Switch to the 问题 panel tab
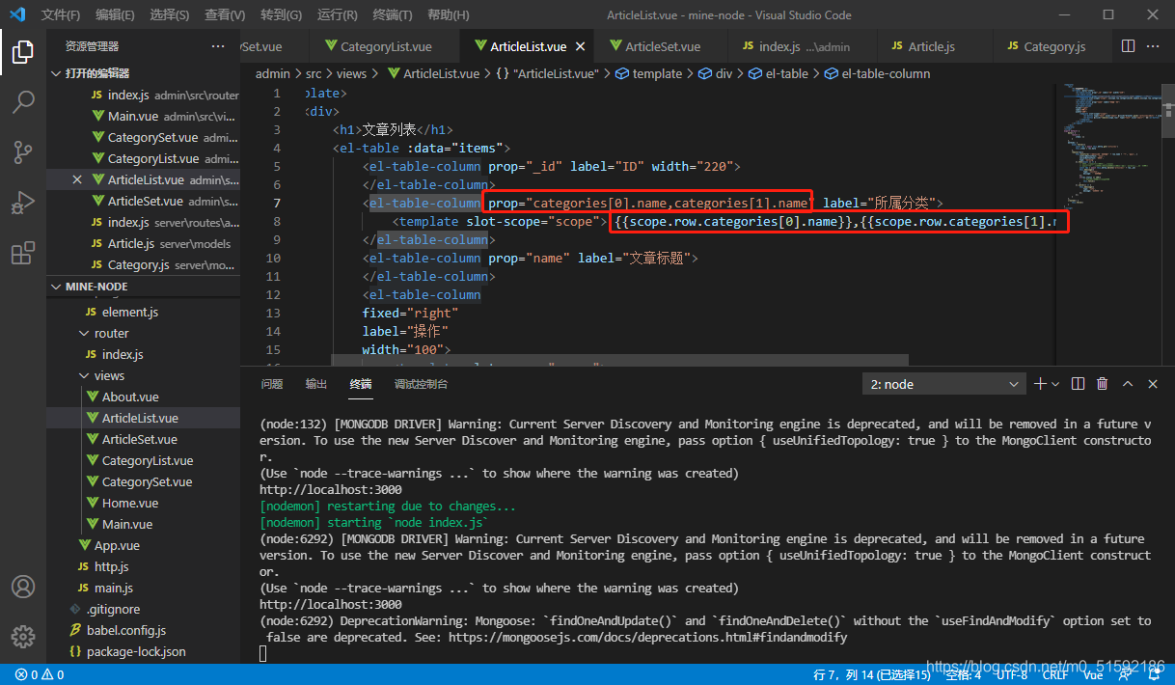The image size is (1175, 685). point(272,384)
